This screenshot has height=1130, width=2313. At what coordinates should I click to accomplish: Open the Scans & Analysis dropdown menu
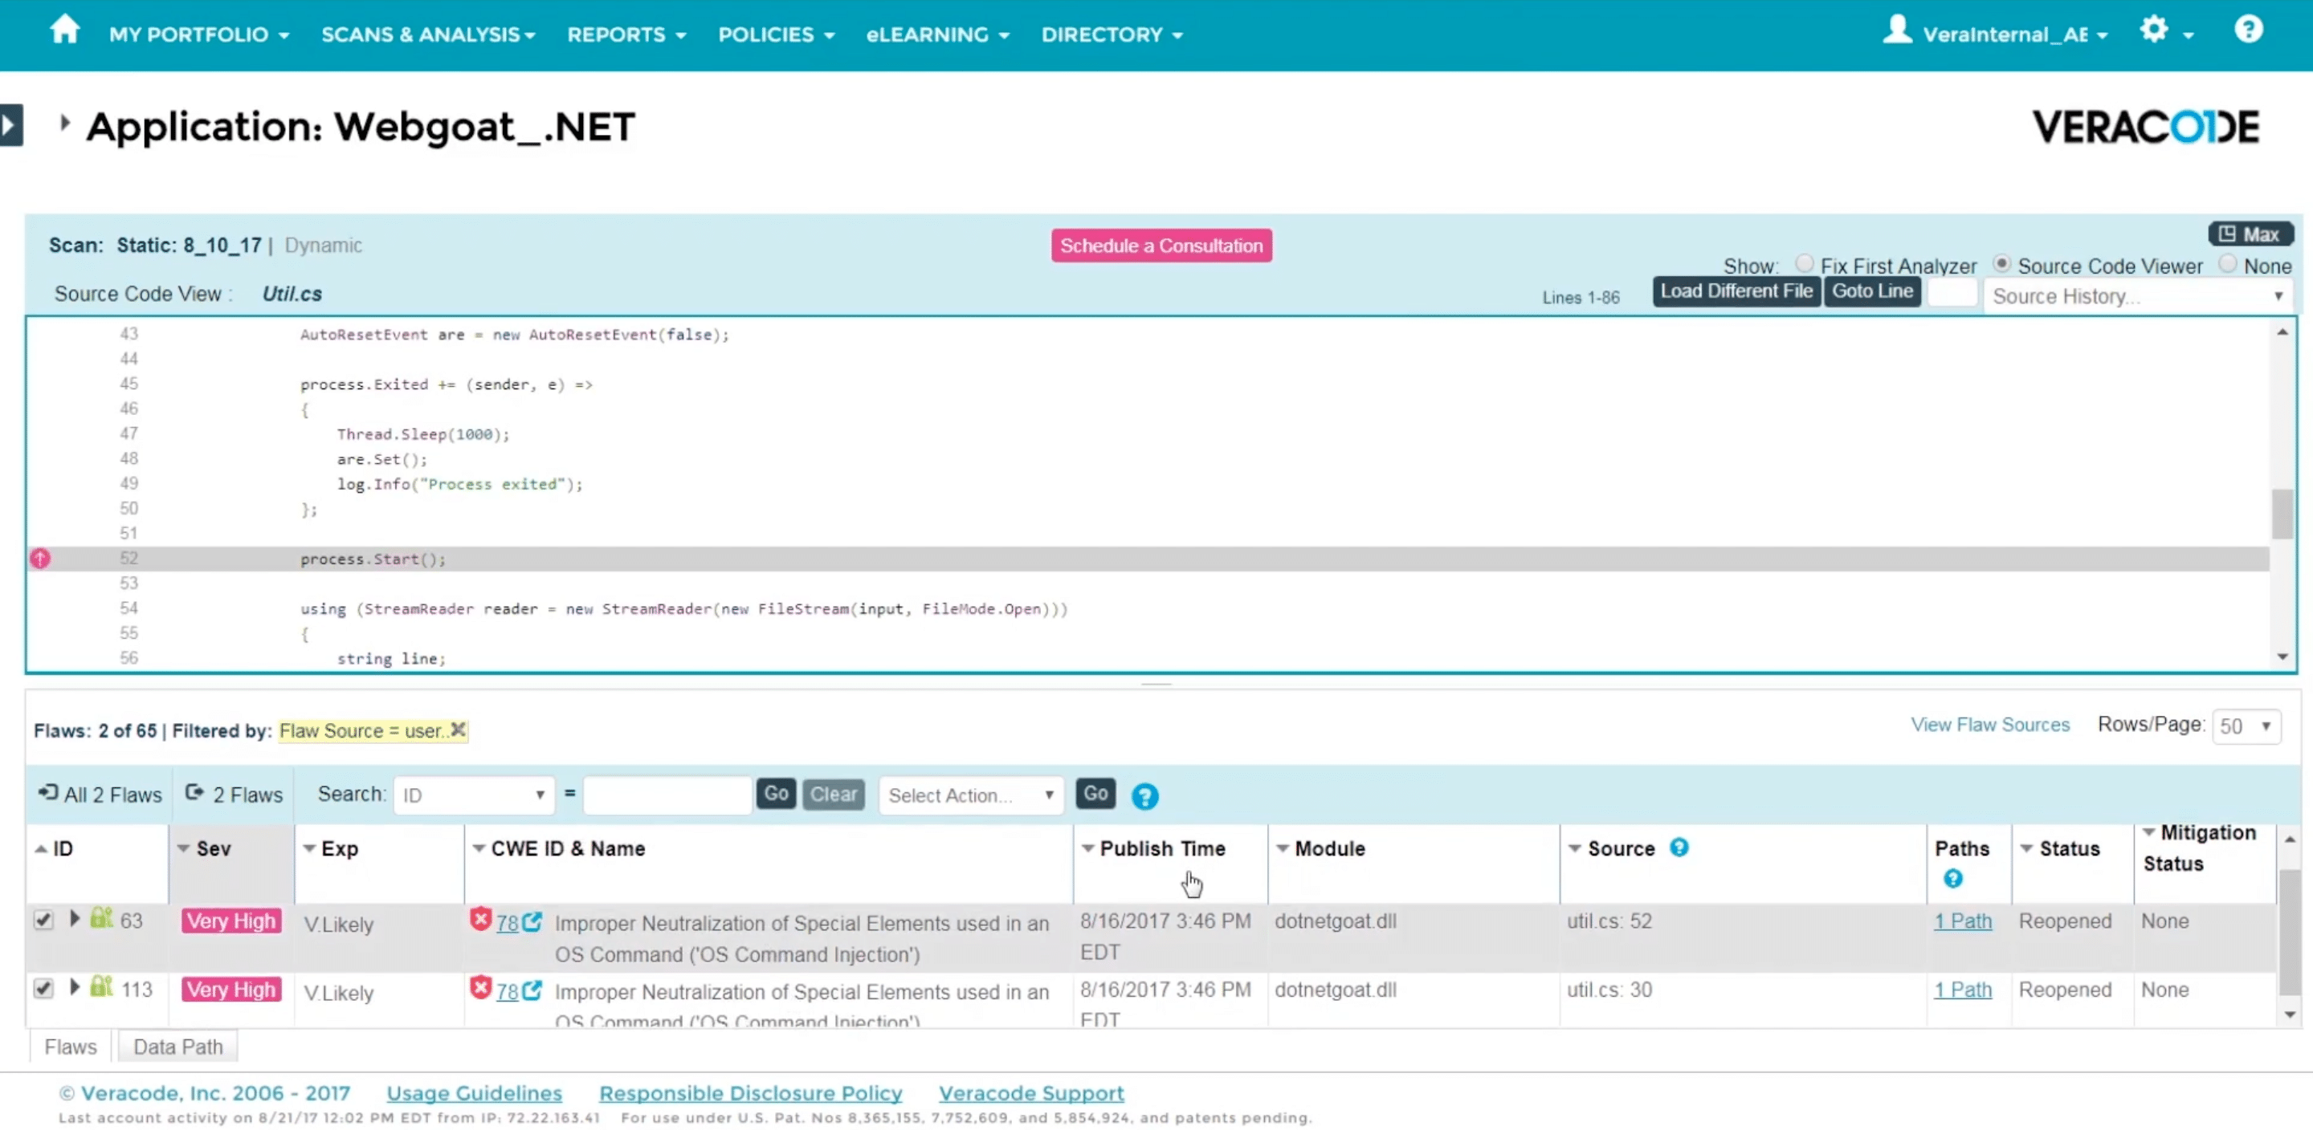click(x=426, y=34)
